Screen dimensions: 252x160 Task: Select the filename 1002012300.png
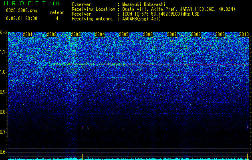[21, 10]
